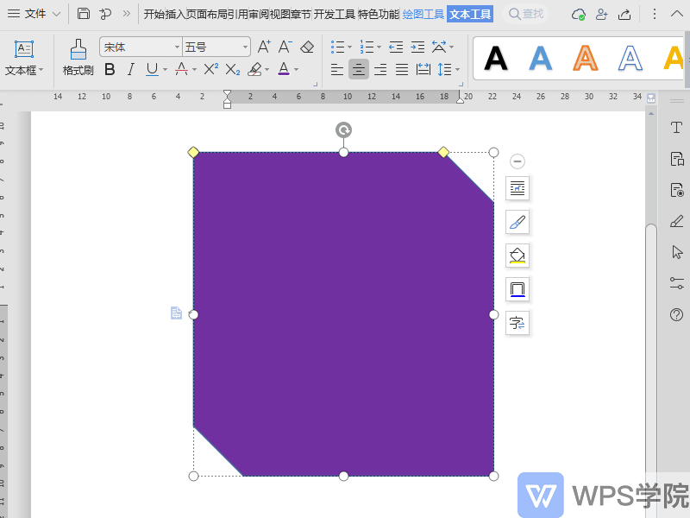Switch to the 绘图工具 tab
The image size is (690, 518).
pyautogui.click(x=423, y=15)
